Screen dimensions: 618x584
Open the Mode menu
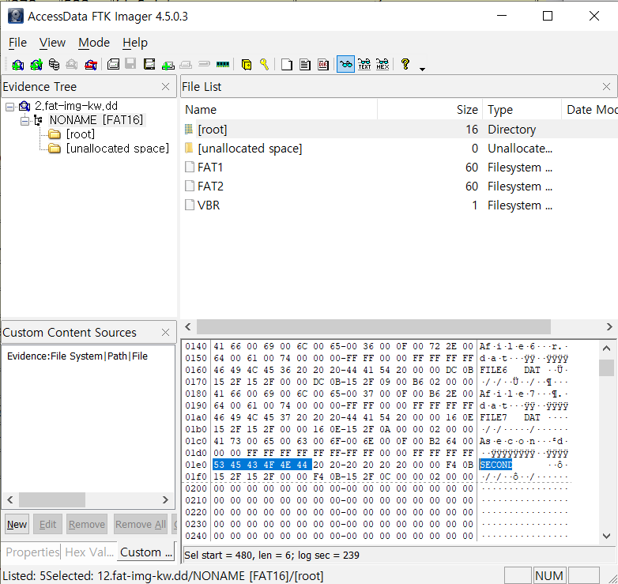pyautogui.click(x=94, y=43)
